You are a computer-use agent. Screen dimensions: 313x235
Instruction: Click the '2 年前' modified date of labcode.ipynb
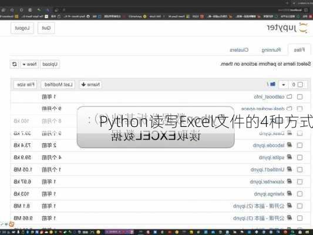pyautogui.click(x=49, y=145)
